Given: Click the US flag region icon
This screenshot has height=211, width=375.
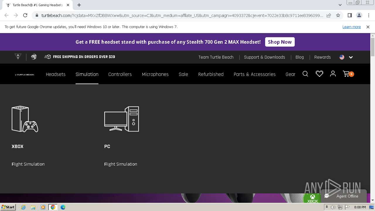Looking at the screenshot, I should pos(342,57).
